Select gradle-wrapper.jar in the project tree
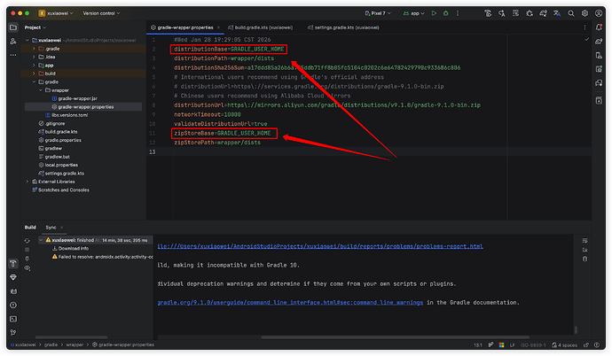 pyautogui.click(x=77, y=98)
